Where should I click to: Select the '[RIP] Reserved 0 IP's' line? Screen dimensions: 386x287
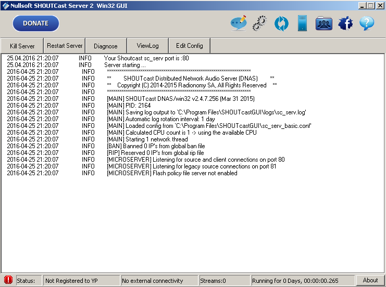106,152
